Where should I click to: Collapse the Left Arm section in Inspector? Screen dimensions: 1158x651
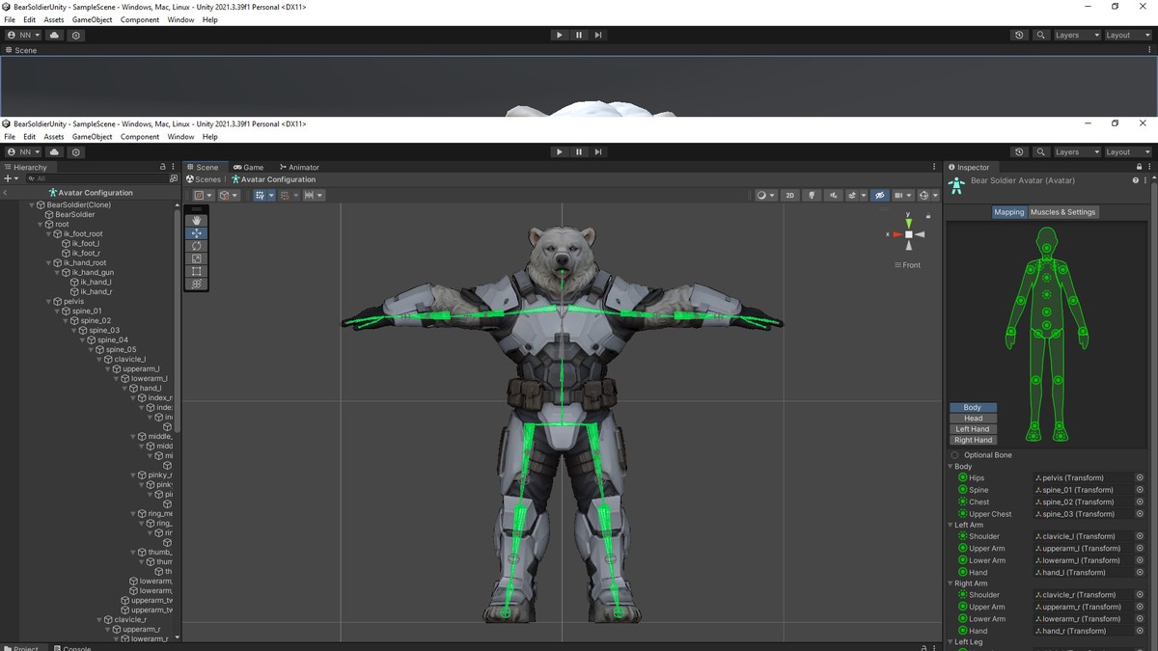(x=951, y=526)
